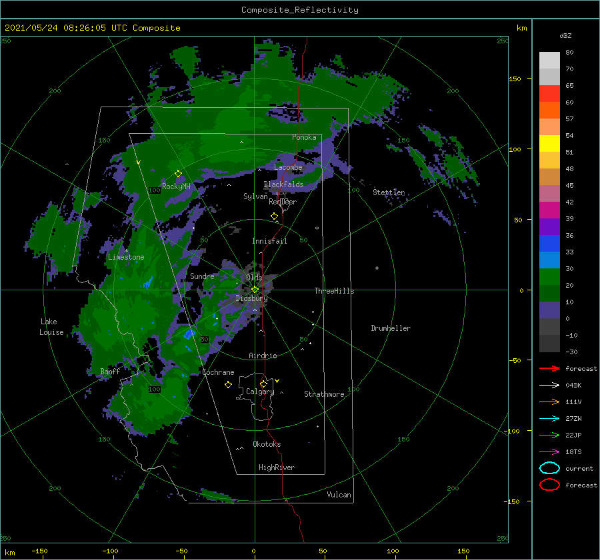Click the green 22JP arrow icon
The width and height of the screenshot is (600, 560).
pyautogui.click(x=549, y=435)
